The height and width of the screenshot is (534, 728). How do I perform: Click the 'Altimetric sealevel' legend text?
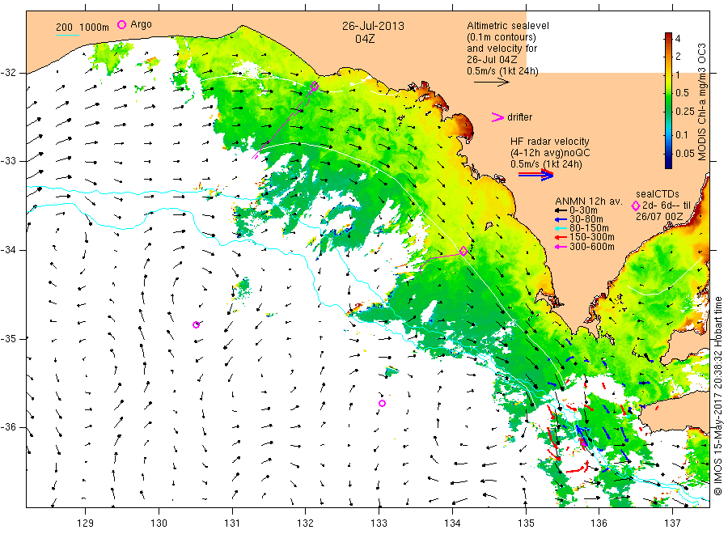pos(508,26)
